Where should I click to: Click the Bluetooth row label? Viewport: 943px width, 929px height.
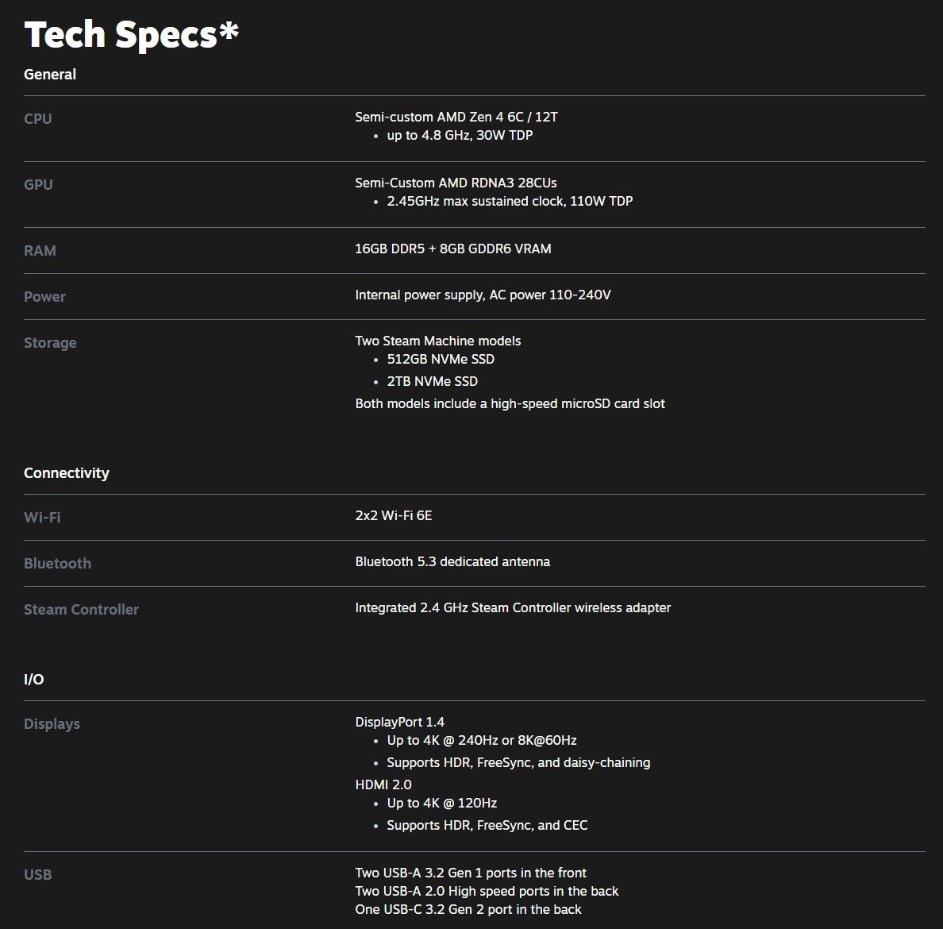click(x=57, y=564)
